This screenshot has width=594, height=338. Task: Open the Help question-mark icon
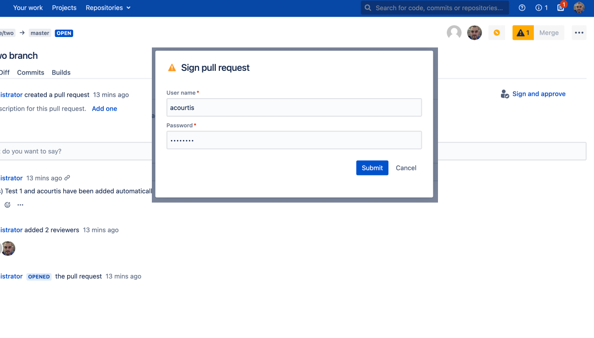pyautogui.click(x=522, y=8)
